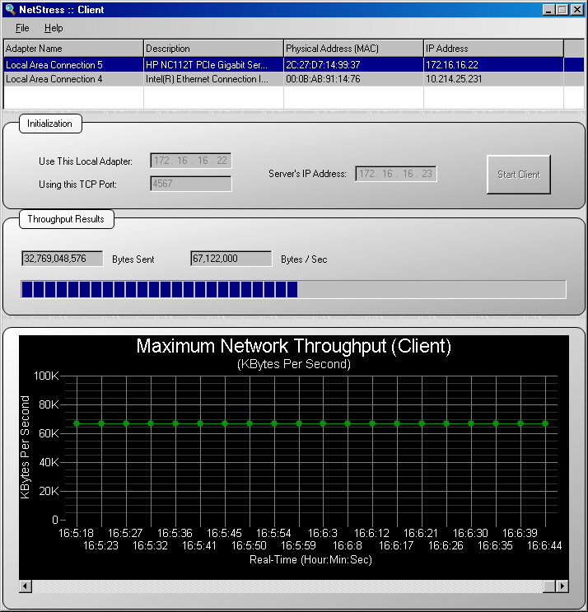Click the green data point at 16:5:18

77,423
